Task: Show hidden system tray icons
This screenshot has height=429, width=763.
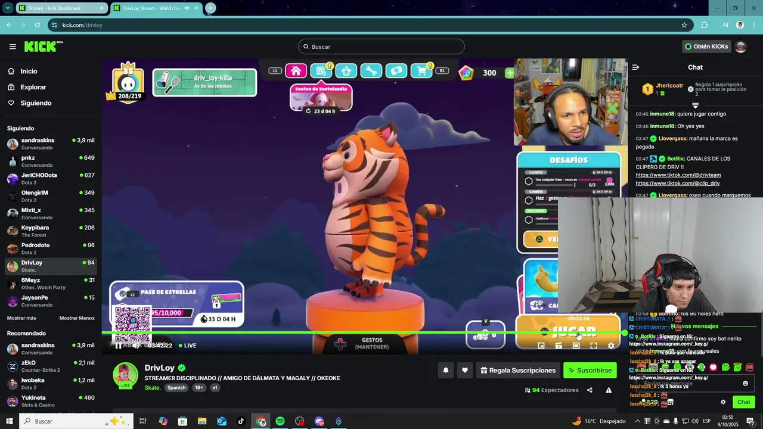Action: (x=637, y=421)
